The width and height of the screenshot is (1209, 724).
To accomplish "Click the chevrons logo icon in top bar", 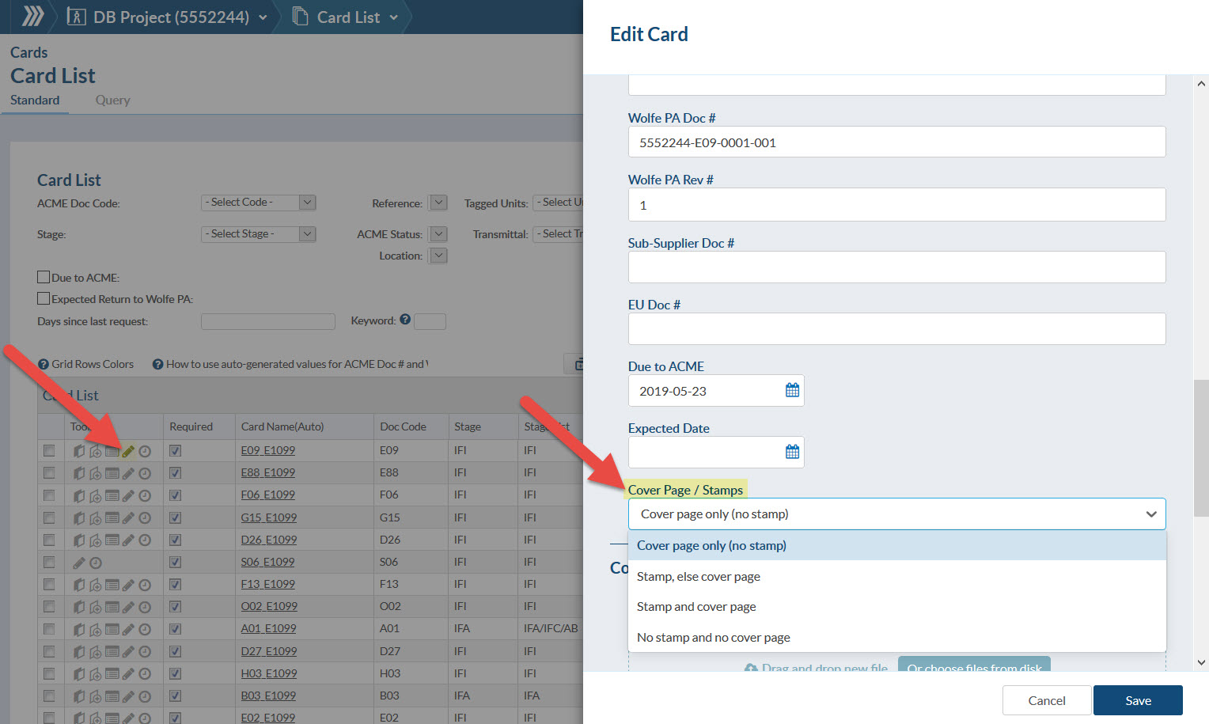I will tap(32, 16).
